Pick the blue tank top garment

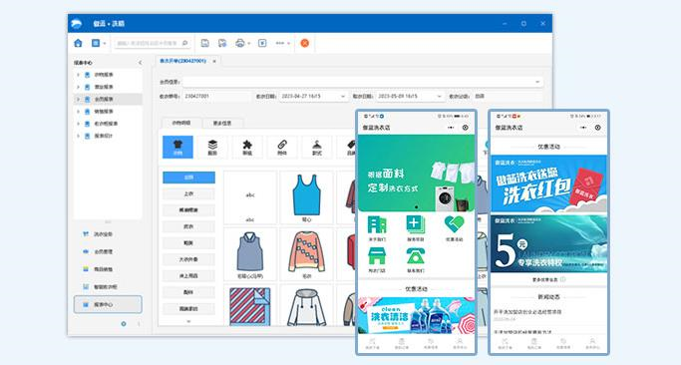306,197
